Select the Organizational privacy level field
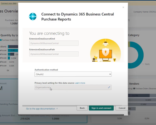This screenshot has width=156, height=125. click(x=73, y=87)
